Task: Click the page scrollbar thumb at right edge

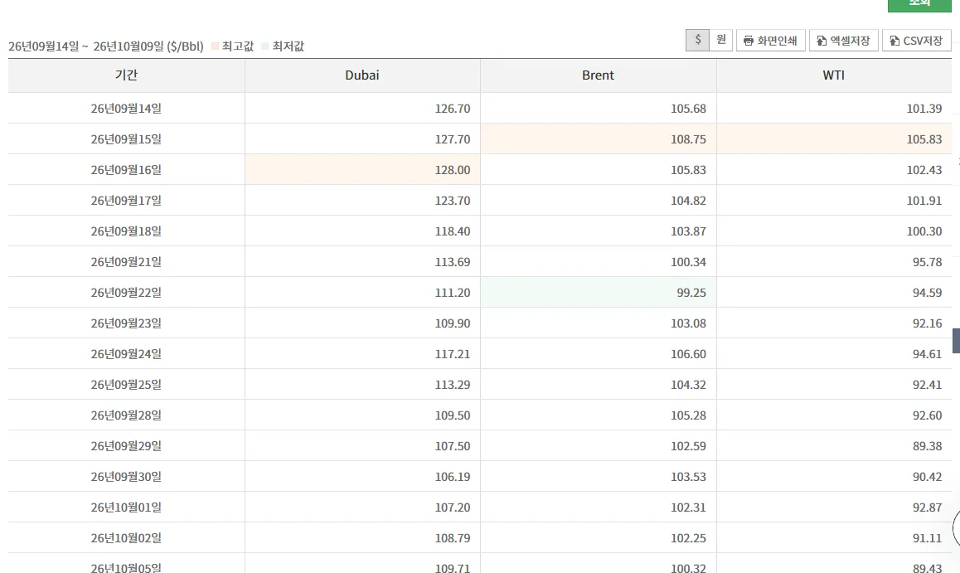Action: 957,341
